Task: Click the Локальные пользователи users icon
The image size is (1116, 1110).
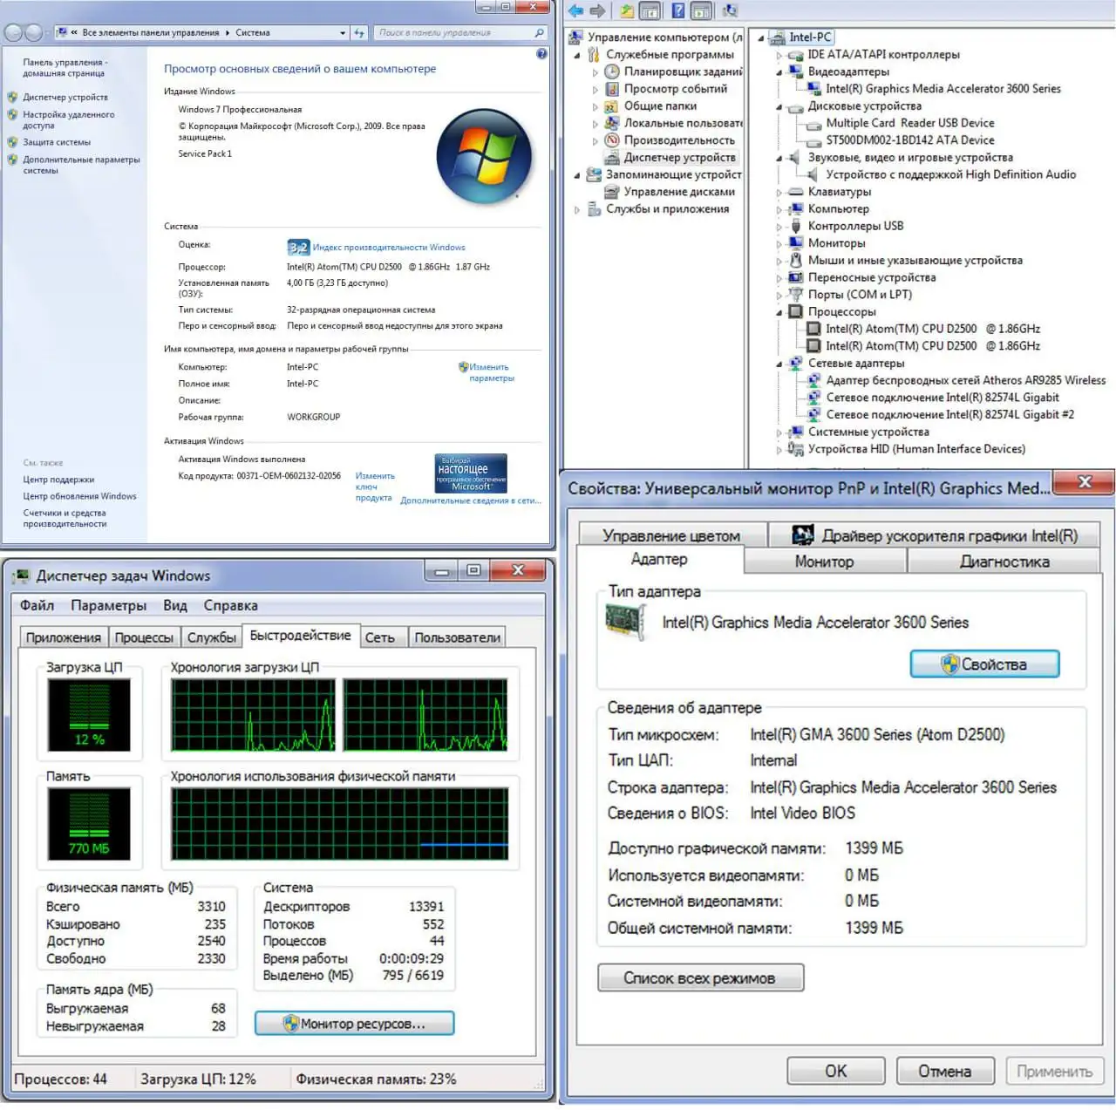Action: pyautogui.click(x=612, y=123)
